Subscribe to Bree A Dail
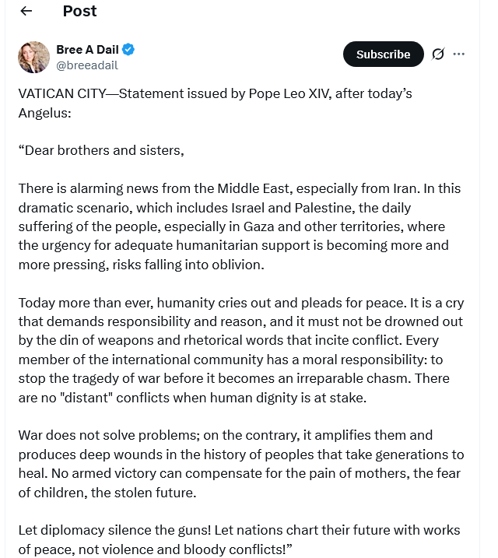The image size is (498, 558). click(x=383, y=54)
